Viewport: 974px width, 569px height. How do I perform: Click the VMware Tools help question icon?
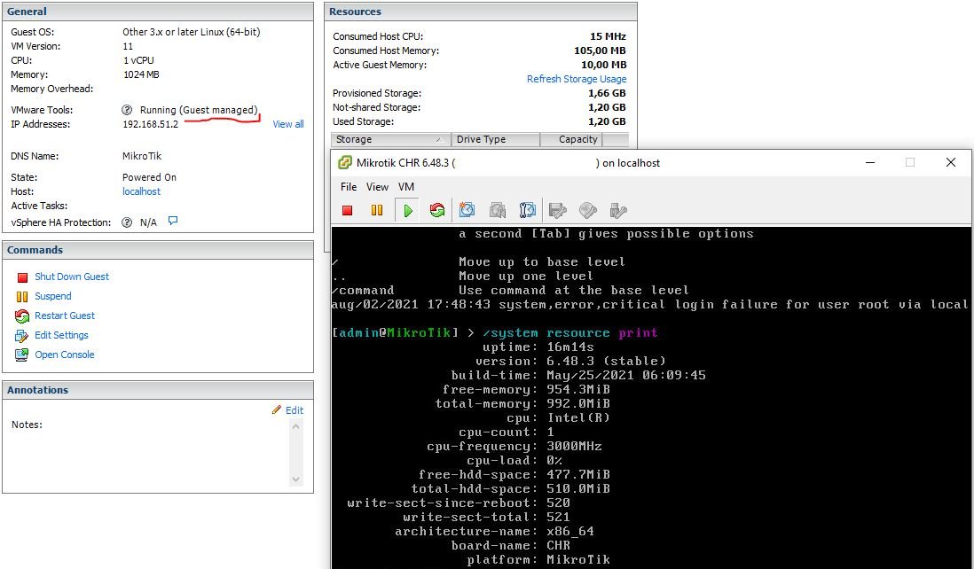point(127,110)
